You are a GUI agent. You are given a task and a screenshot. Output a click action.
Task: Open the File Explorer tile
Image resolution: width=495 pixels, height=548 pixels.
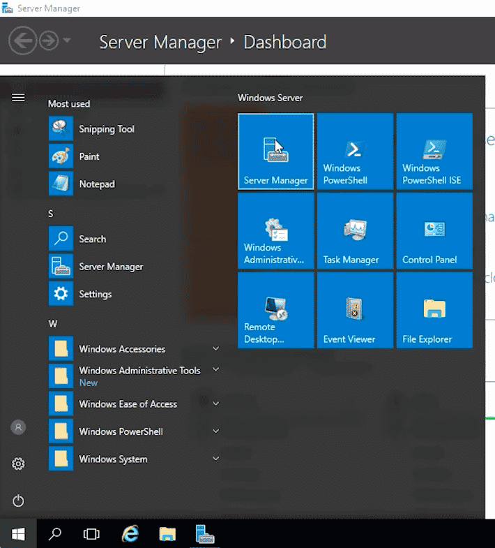pos(434,310)
